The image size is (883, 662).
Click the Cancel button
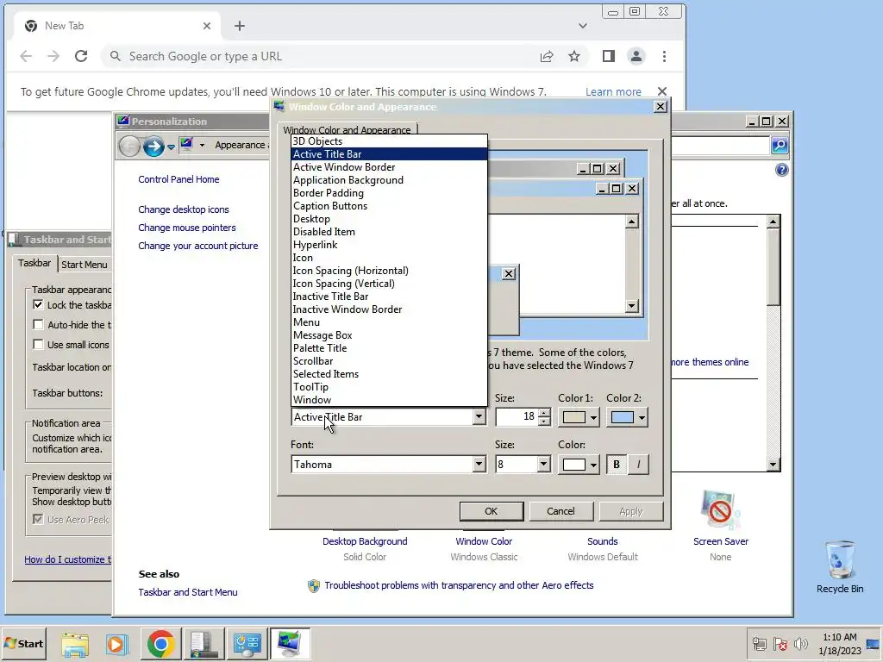pyautogui.click(x=560, y=511)
